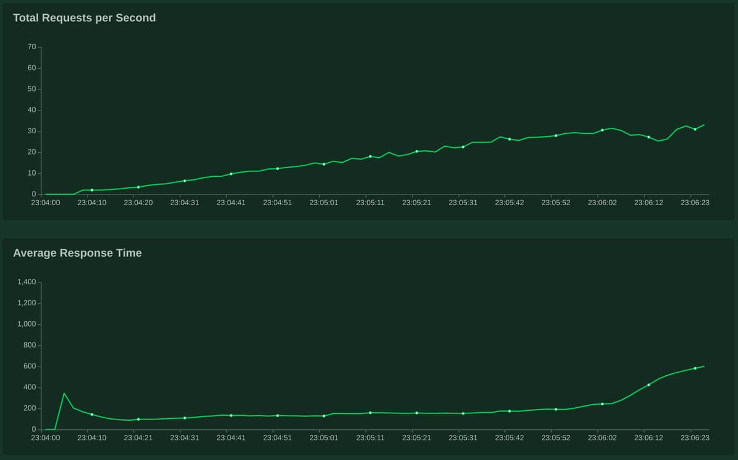The image size is (738, 460).
Task: Select the 23:05:31 point on Requests per Second line
Action: click(x=463, y=147)
